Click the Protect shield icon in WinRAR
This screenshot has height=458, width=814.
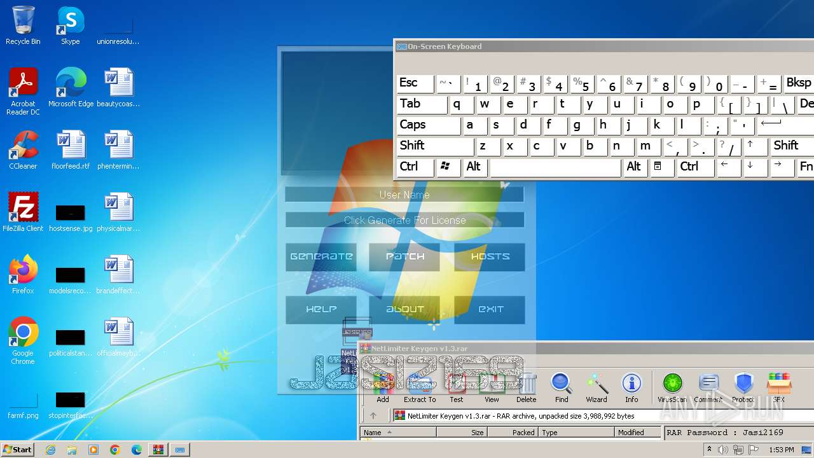pos(743,387)
